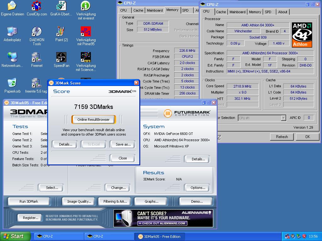
Task: Click Options... under Results in 3DMark05
Action: tap(197, 188)
